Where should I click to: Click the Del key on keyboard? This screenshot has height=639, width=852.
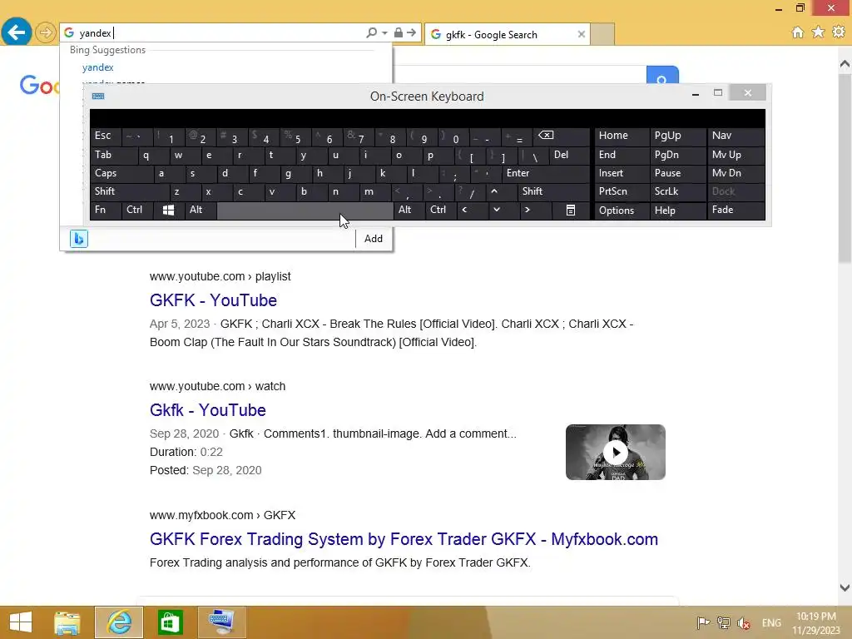tap(569, 155)
